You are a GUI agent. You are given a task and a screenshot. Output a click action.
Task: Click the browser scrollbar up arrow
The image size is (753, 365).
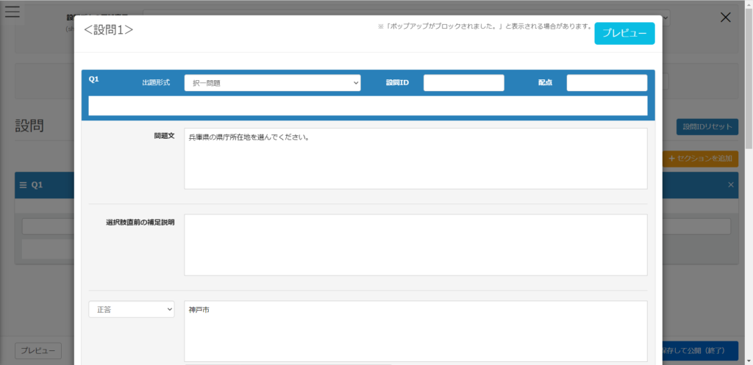click(748, 4)
